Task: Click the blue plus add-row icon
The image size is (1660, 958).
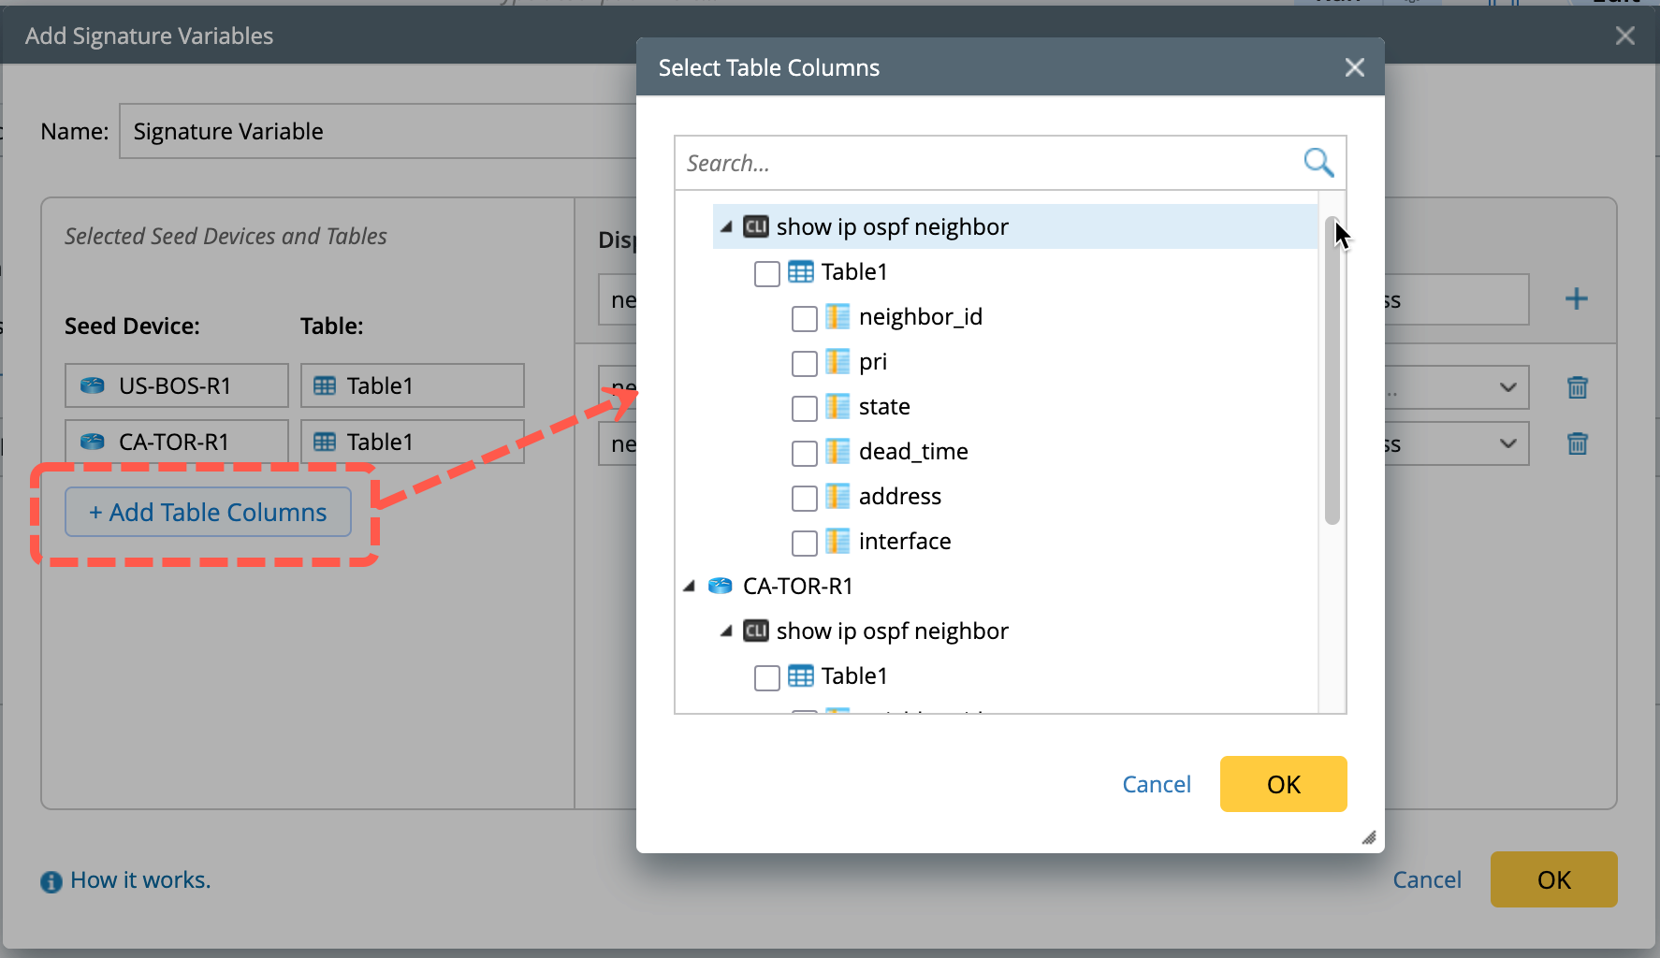Action: pos(1576,299)
